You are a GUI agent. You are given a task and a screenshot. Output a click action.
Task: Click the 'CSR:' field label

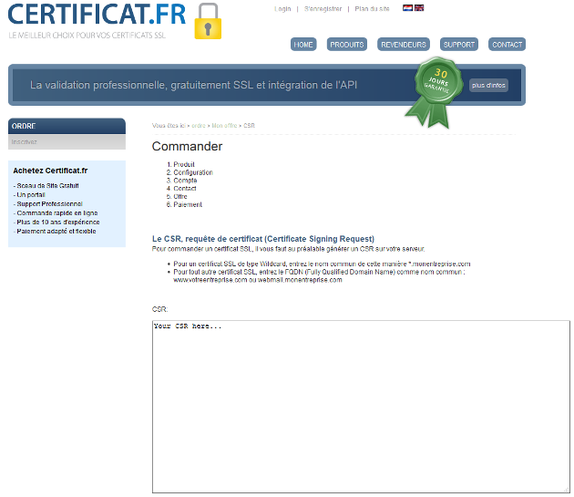(160, 309)
